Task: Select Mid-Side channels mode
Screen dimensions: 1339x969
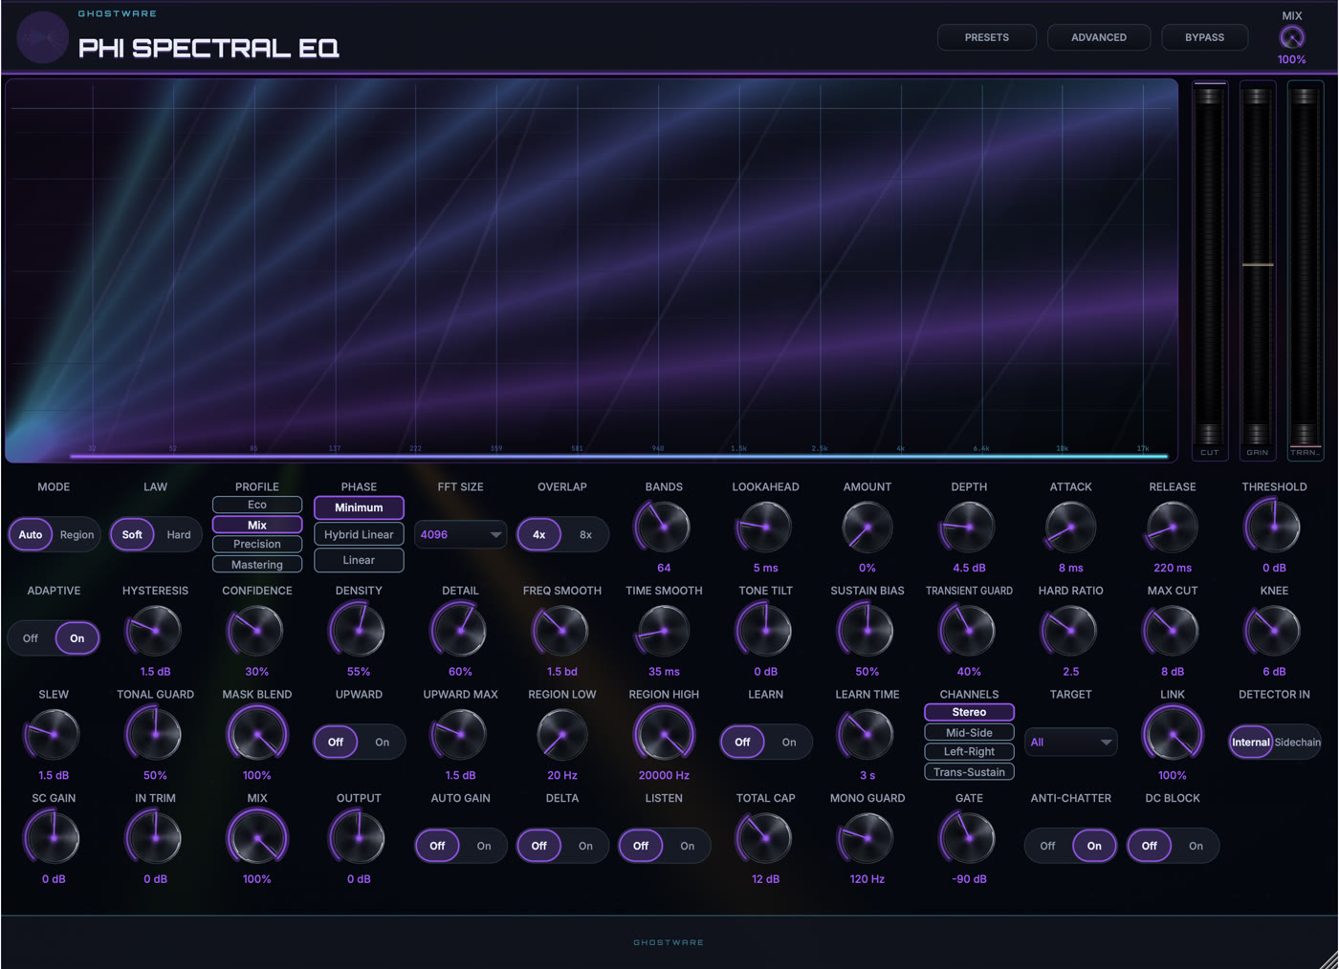Action: click(x=969, y=733)
